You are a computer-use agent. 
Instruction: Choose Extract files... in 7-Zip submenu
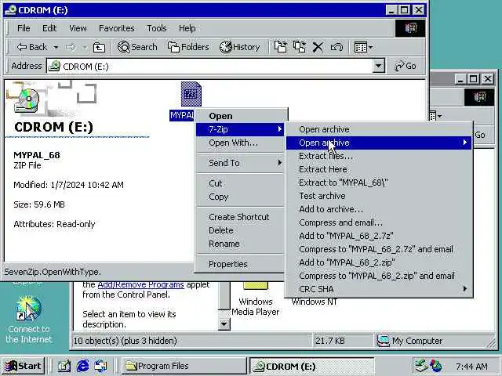click(x=379, y=156)
